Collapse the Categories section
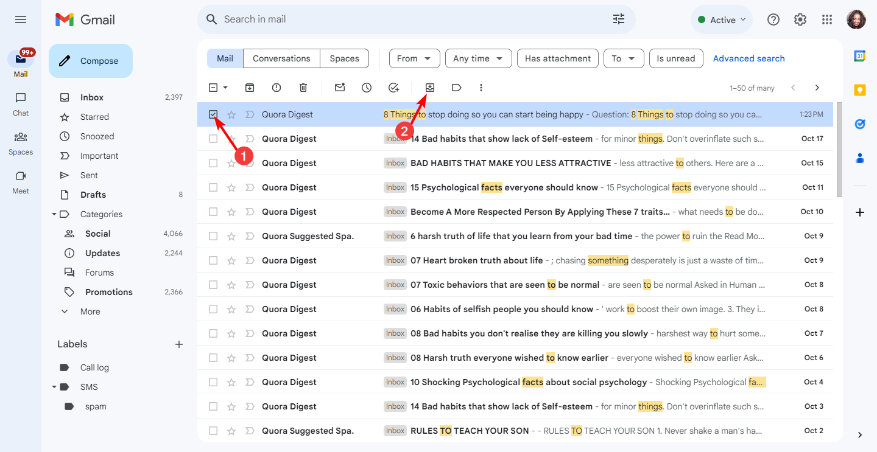This screenshot has width=877, height=452. [54, 214]
